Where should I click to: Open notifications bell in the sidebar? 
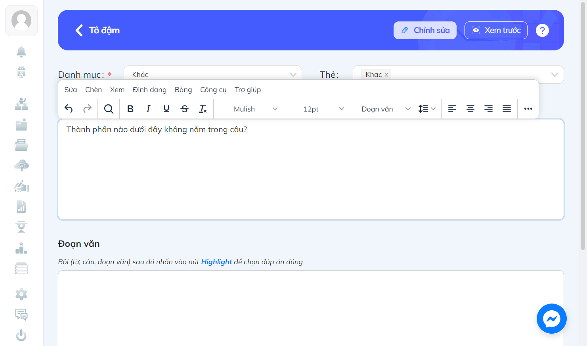[21, 52]
